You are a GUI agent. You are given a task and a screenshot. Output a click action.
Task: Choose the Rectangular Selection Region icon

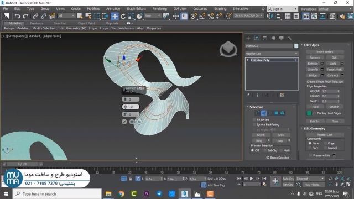click(97, 16)
